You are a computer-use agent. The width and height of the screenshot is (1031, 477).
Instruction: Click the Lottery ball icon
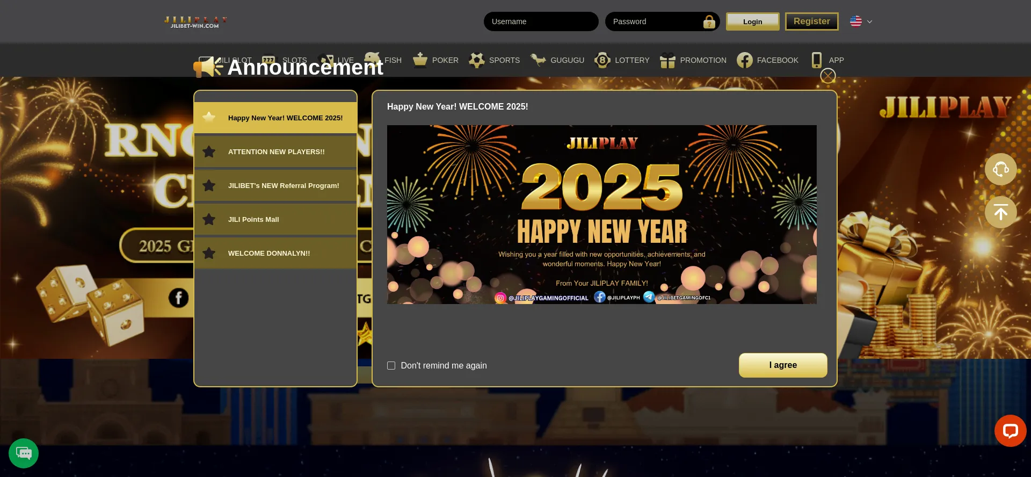(602, 60)
